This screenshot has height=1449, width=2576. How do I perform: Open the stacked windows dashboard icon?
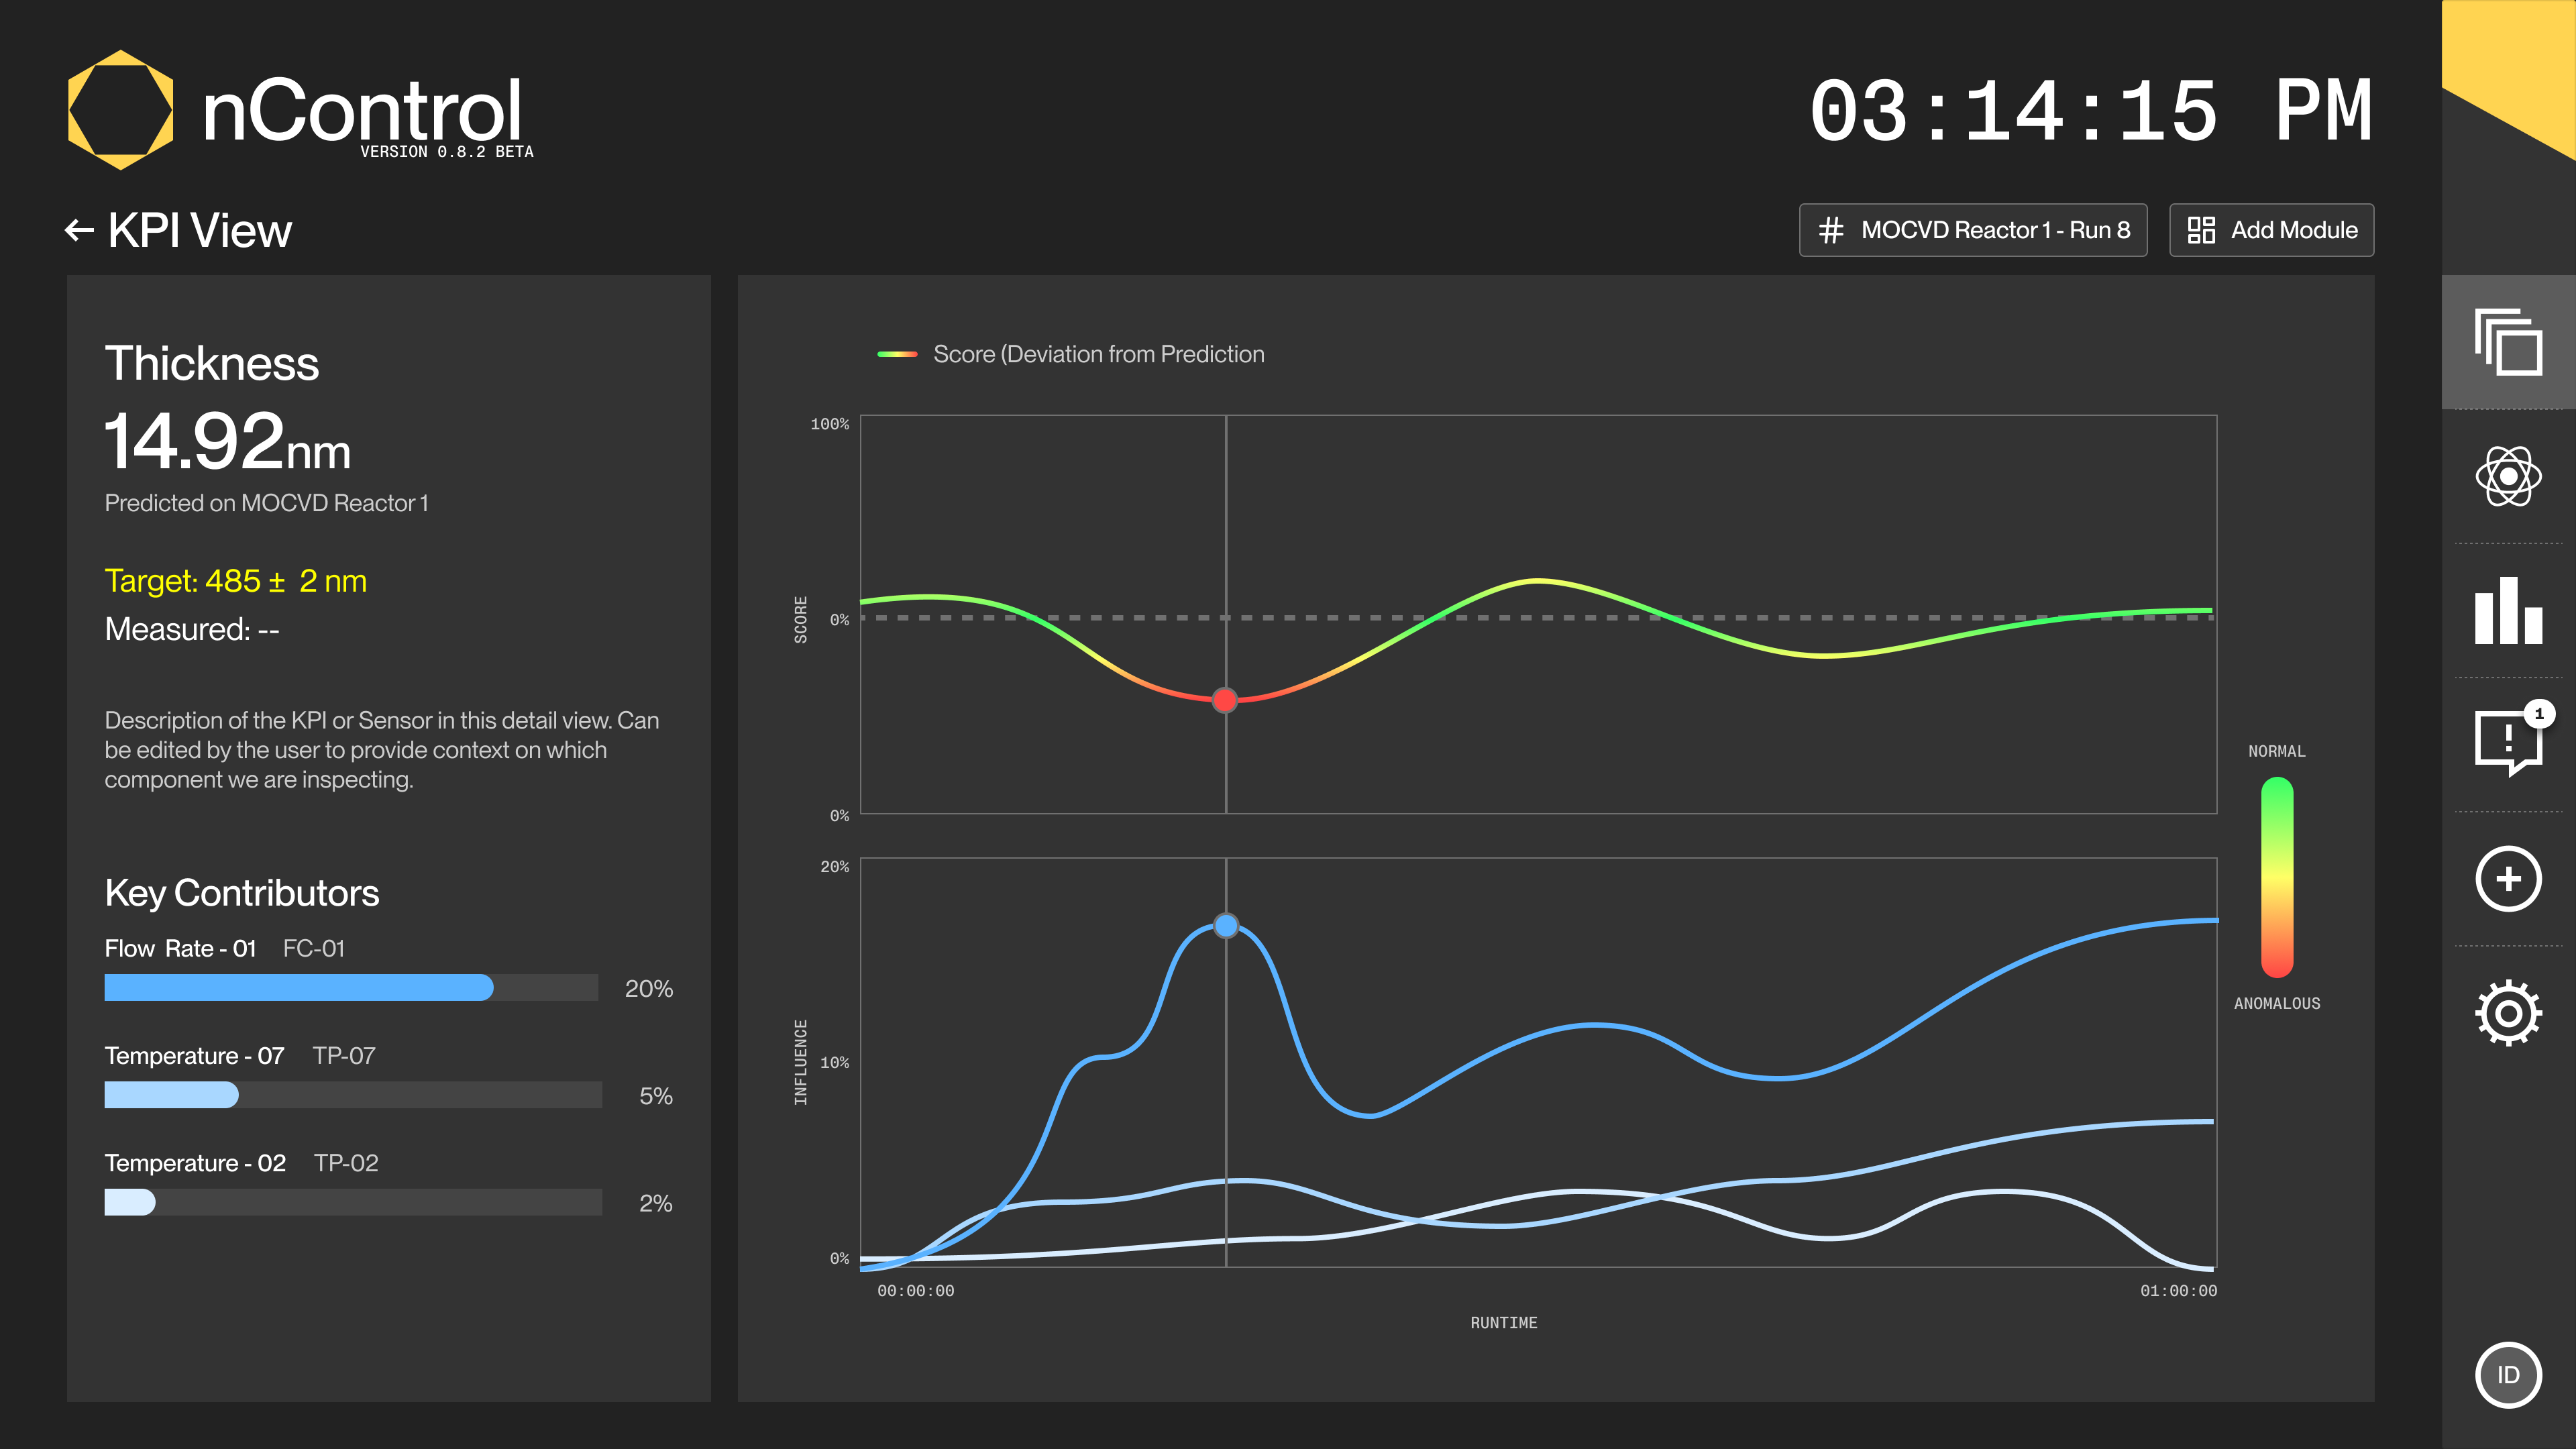pos(2507,342)
